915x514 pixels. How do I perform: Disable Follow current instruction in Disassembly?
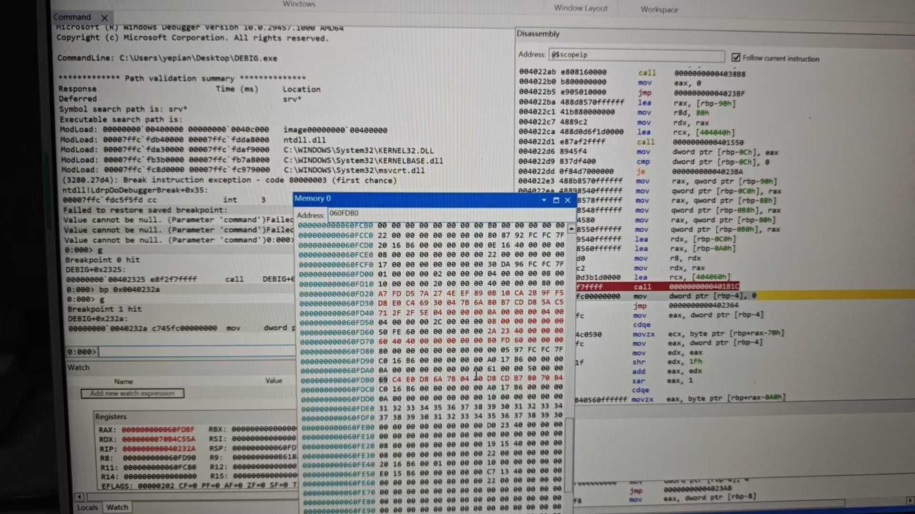(x=736, y=57)
